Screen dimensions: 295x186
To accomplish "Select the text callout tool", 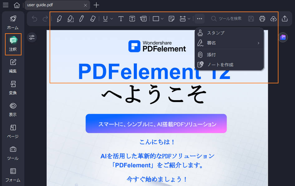I will [x=143, y=19].
